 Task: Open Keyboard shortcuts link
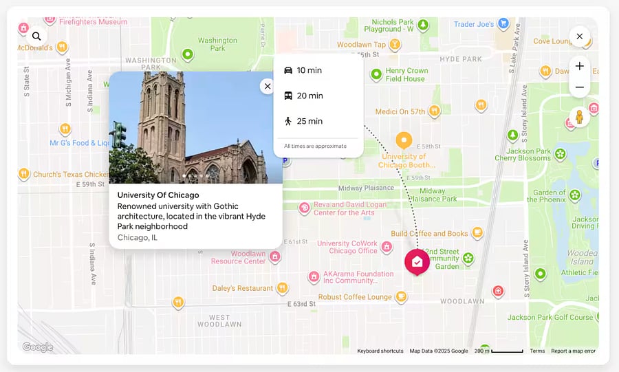click(380, 351)
